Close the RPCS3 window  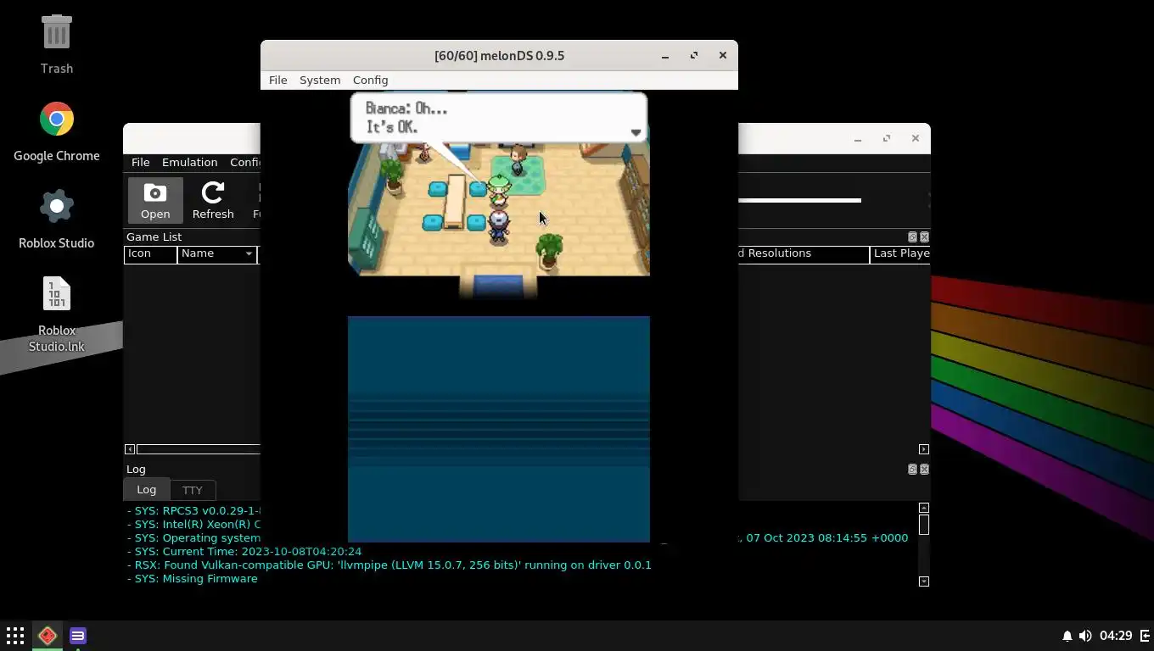(916, 138)
